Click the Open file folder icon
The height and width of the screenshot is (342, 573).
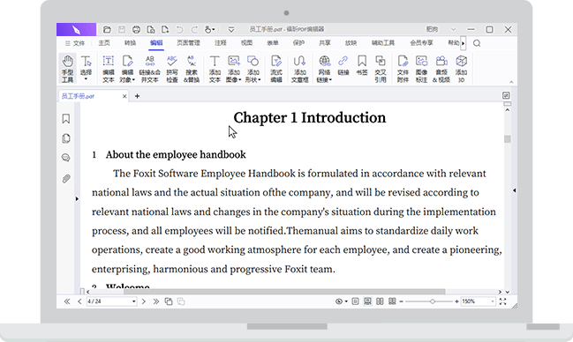107,29
